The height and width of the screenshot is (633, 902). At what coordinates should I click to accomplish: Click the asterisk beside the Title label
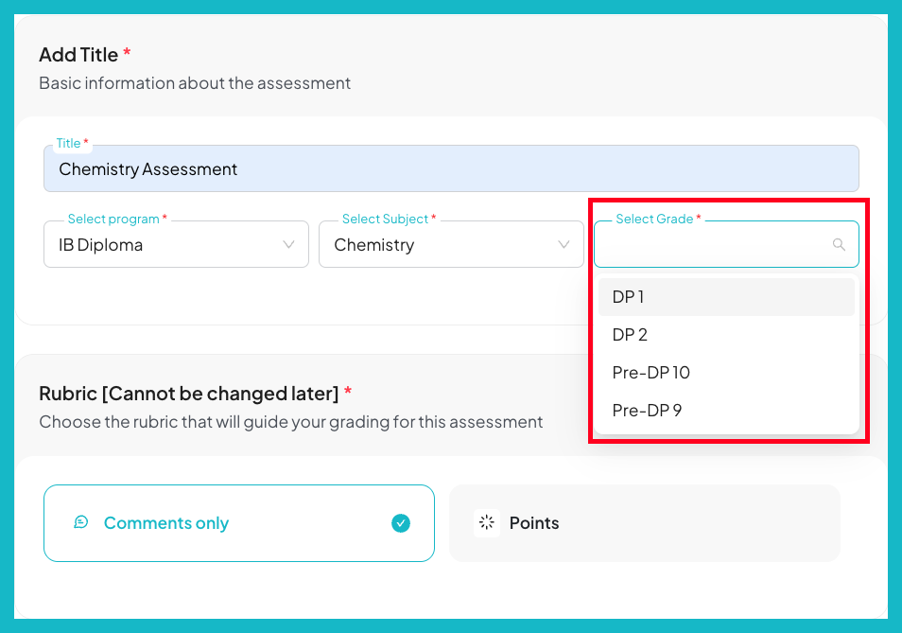click(x=86, y=143)
